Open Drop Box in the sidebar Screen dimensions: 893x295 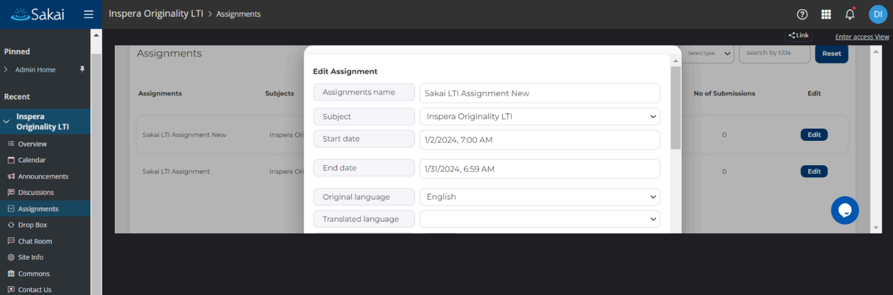click(x=32, y=225)
